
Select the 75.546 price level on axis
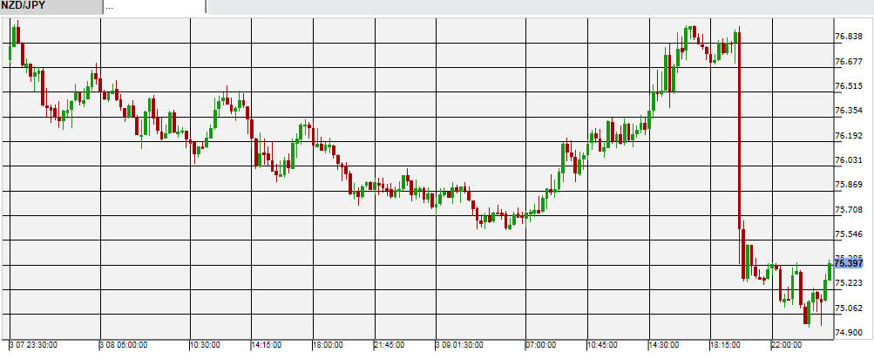[849, 234]
